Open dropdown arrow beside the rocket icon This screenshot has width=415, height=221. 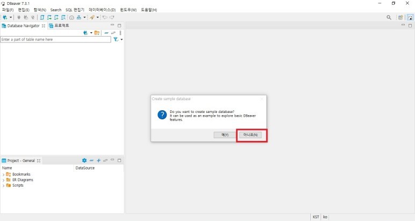[x=98, y=17]
